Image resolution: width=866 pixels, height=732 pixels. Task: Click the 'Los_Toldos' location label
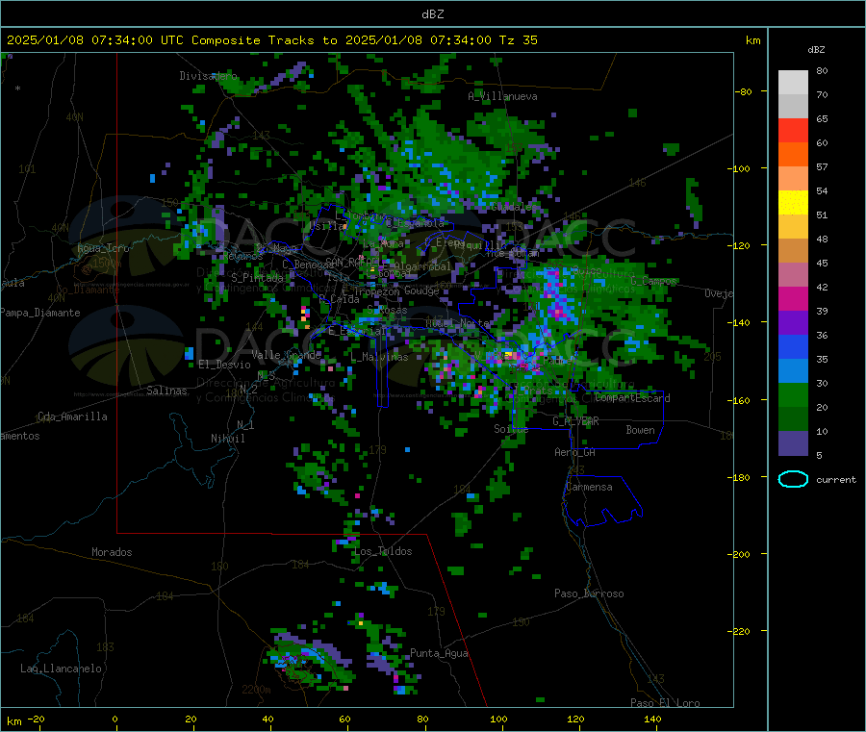point(383,551)
